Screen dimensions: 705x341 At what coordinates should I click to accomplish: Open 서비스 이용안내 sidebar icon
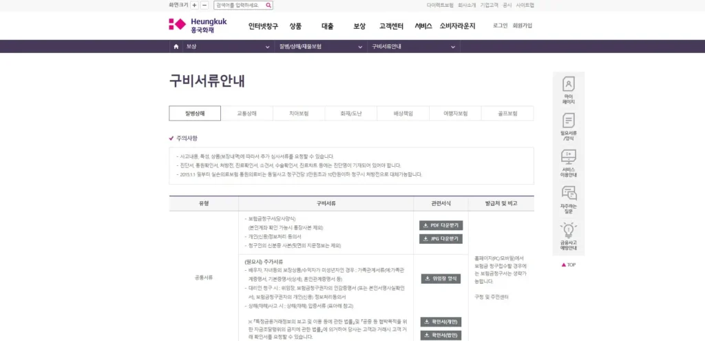tap(569, 163)
